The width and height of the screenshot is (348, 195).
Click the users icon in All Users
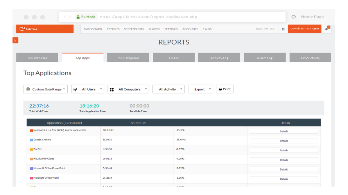75,89
